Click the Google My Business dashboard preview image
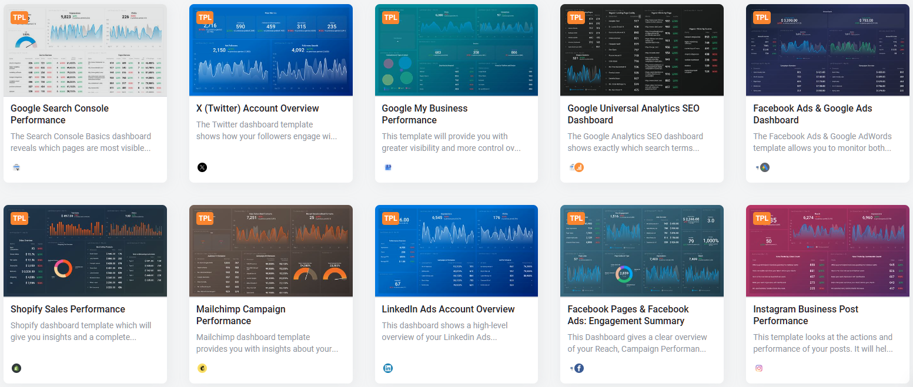This screenshot has height=387, width=913. [x=456, y=50]
